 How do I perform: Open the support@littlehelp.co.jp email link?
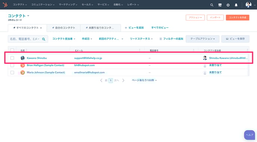(88, 58)
